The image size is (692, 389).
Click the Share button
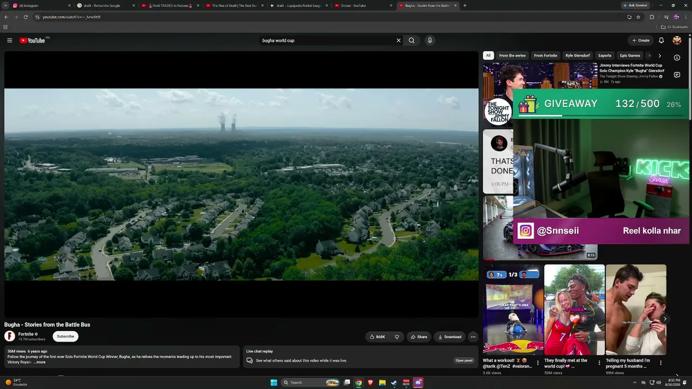click(419, 337)
